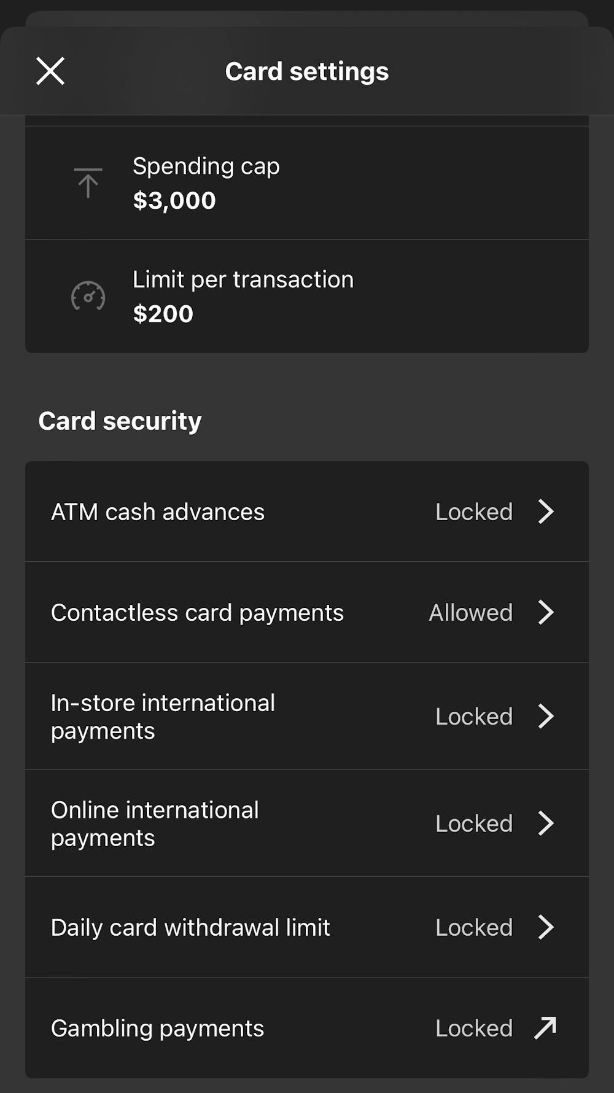
Task: Open the Limit per transaction setting
Action: coord(307,296)
